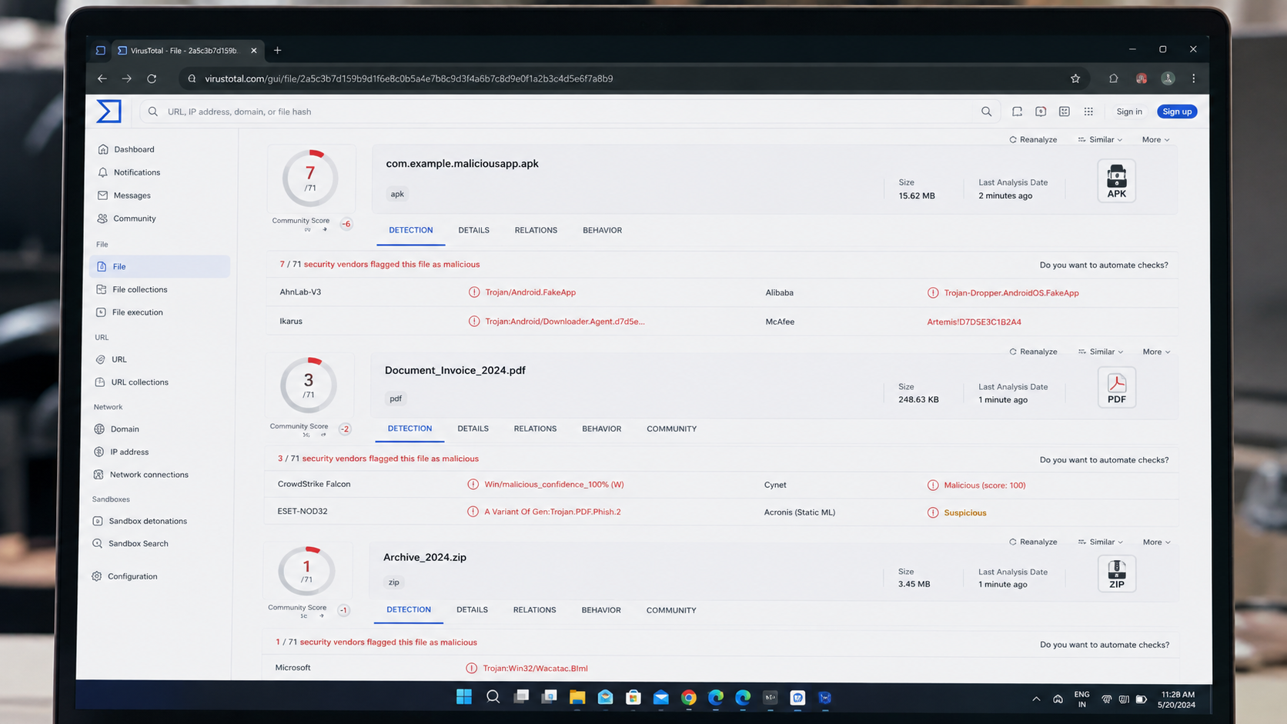Open Notifications bell in the sidebar
This screenshot has width=1287, height=724.
(129, 172)
